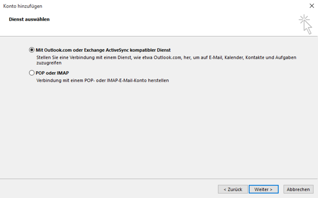Go back using the Zurück button

pos(233,189)
